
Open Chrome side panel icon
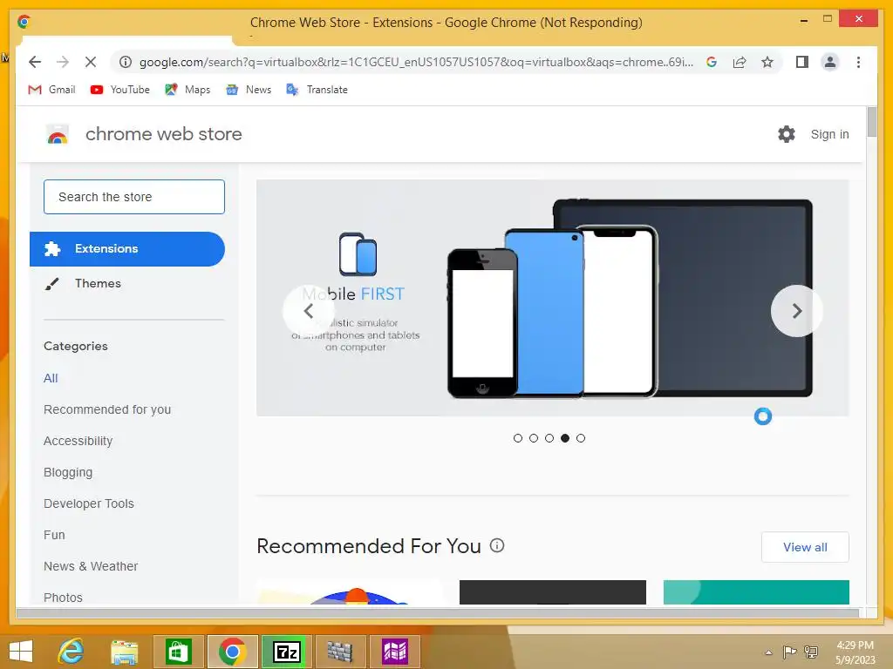pos(802,62)
